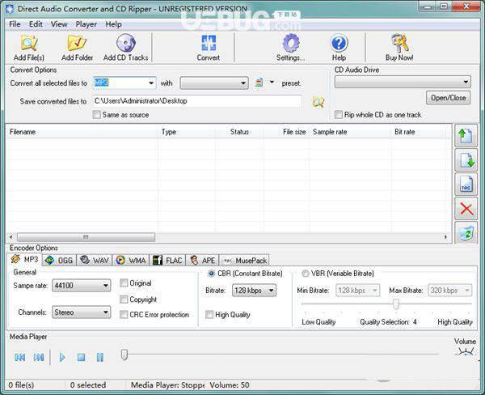
Task: Open the CD Audio Drive dropdown
Action: tap(403, 82)
